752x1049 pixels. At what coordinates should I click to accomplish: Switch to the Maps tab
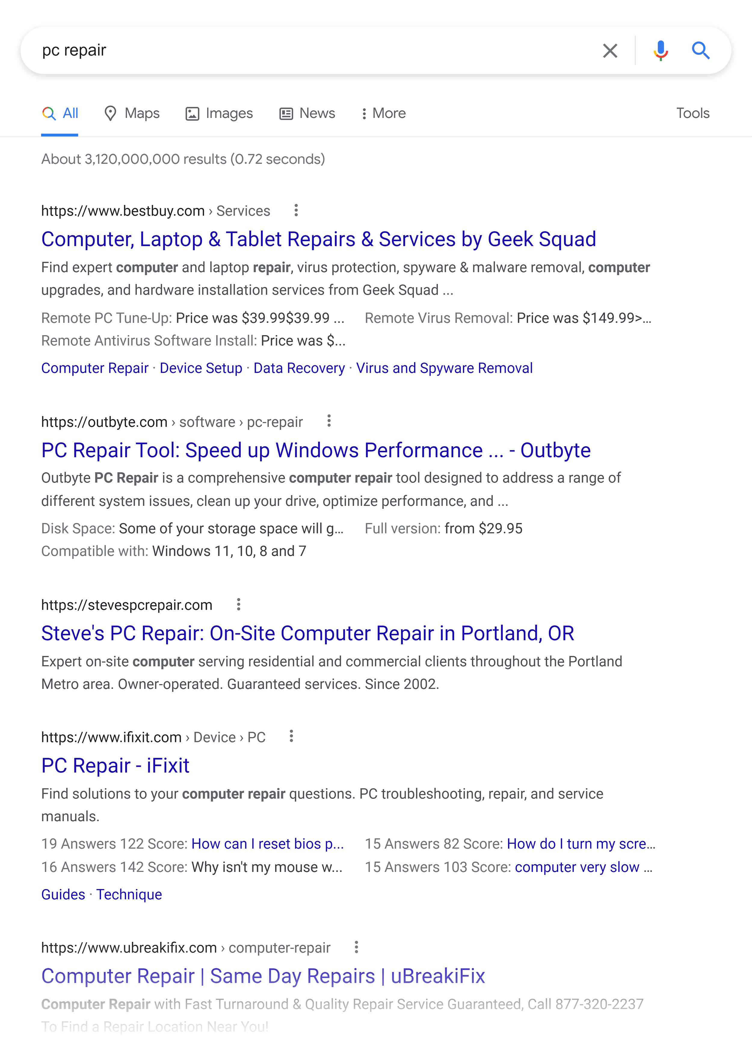click(x=132, y=113)
